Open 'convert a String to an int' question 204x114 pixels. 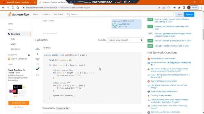(x=173, y=41)
